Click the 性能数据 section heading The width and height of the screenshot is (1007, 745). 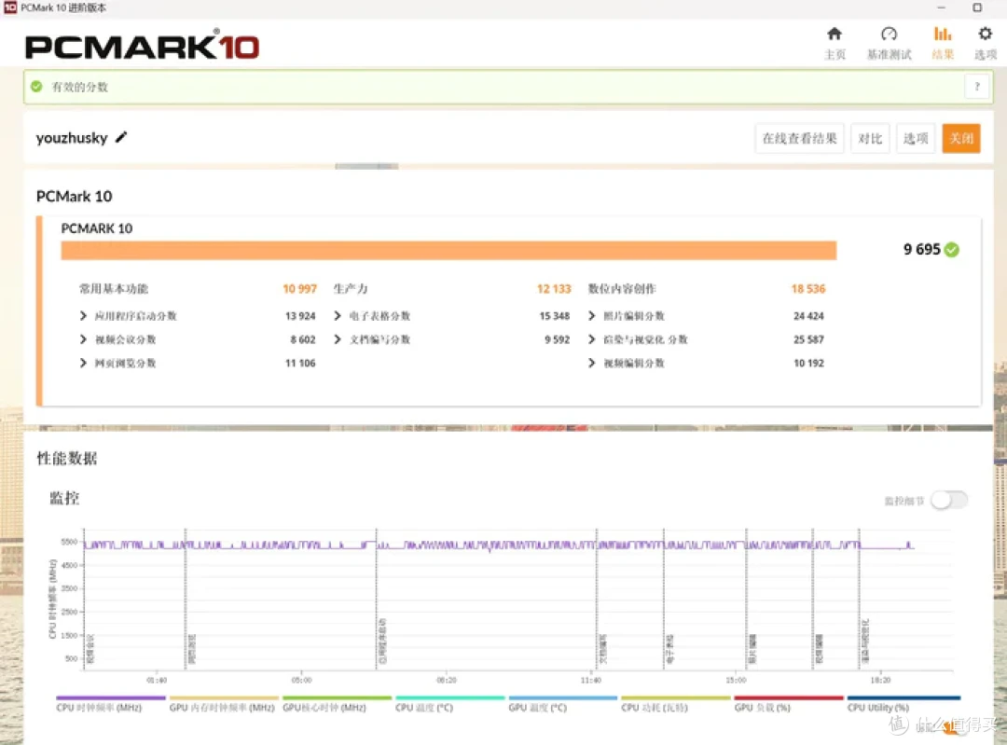click(67, 458)
